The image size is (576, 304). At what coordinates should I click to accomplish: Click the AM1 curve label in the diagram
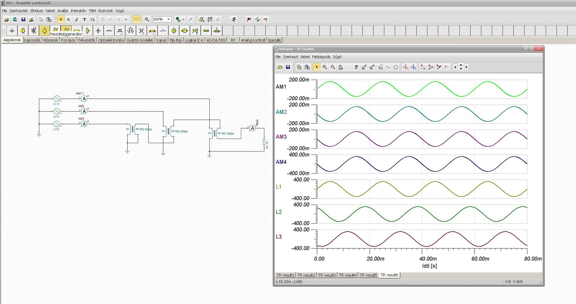tap(281, 87)
